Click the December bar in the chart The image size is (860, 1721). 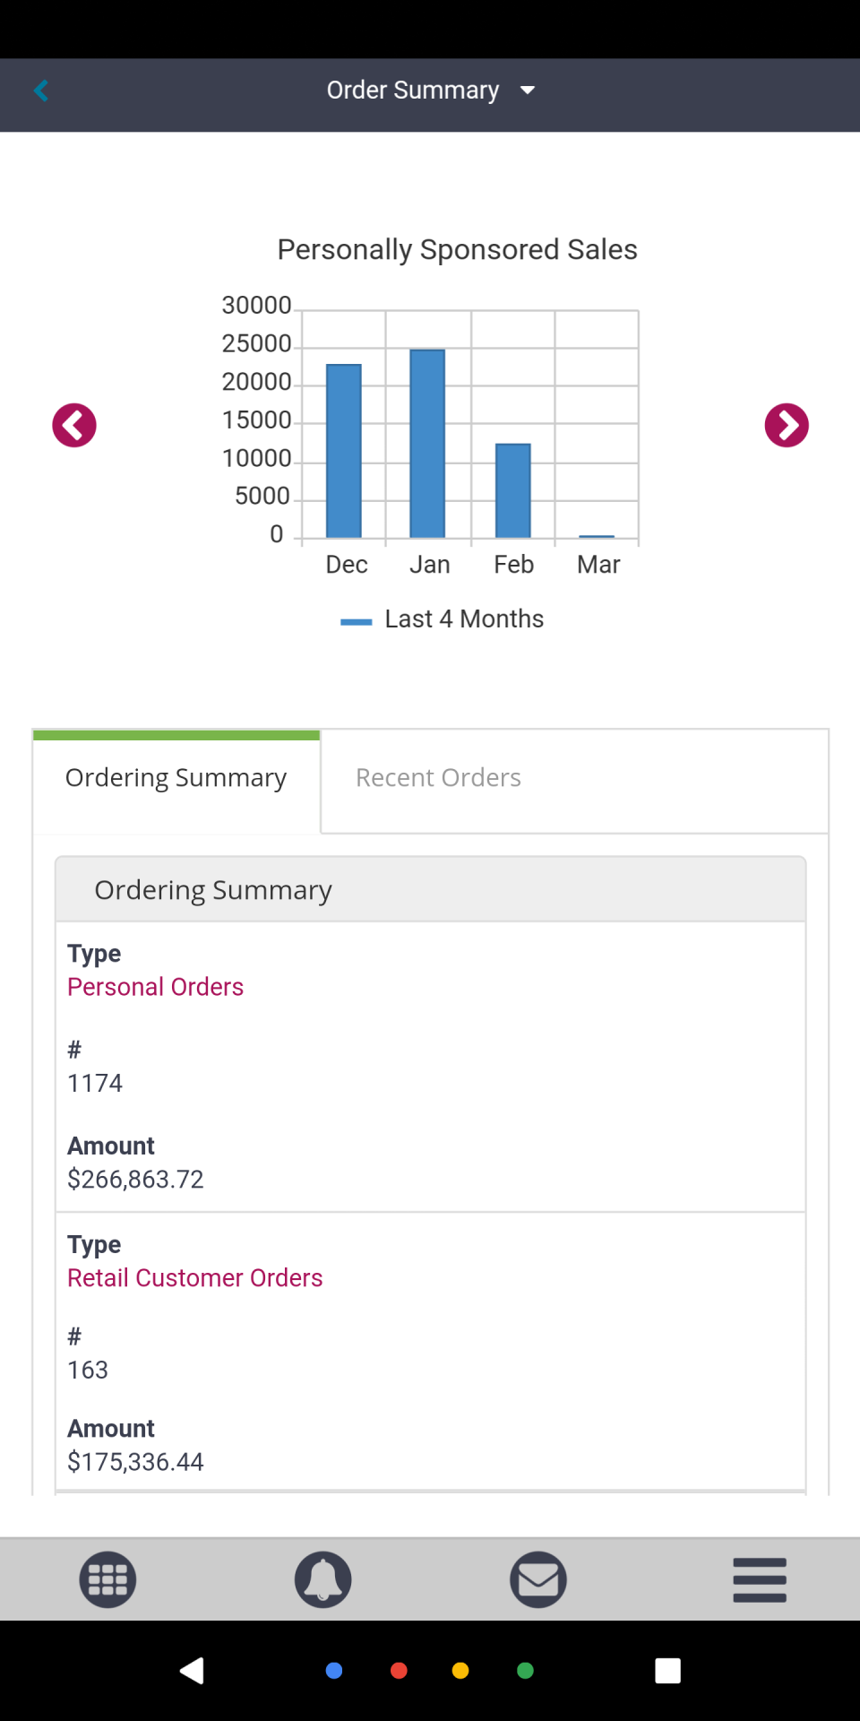pyautogui.click(x=344, y=451)
